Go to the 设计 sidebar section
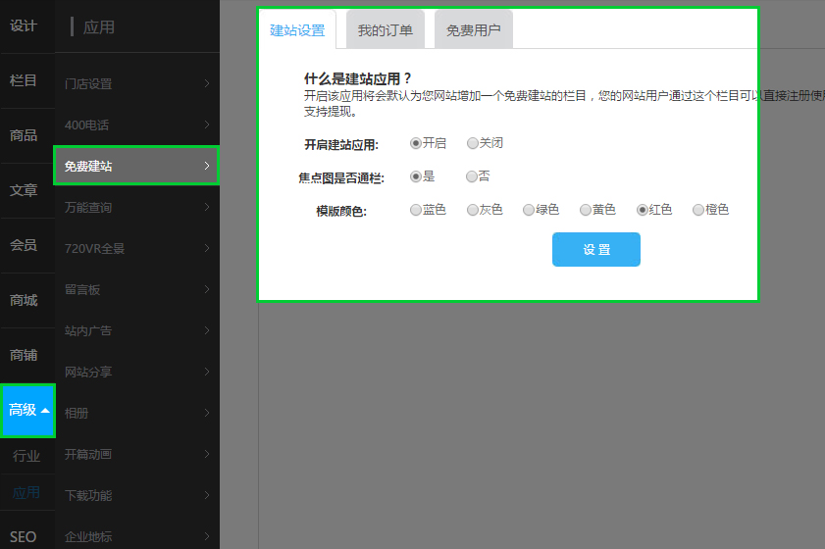The width and height of the screenshot is (825, 549). point(24,25)
